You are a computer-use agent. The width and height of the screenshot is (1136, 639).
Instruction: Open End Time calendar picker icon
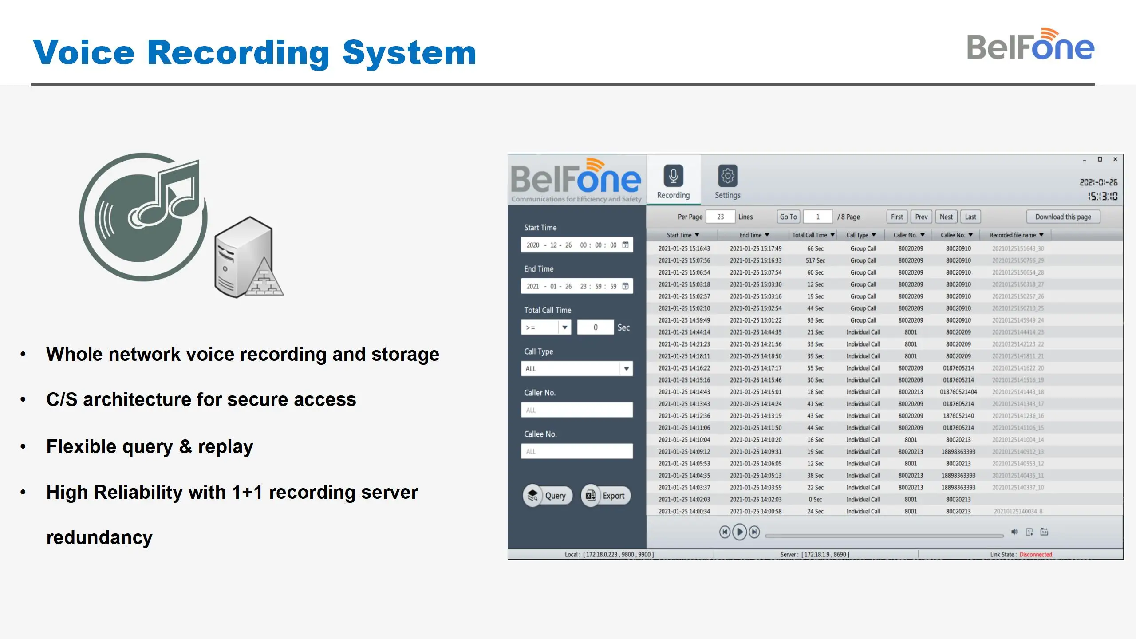pos(625,286)
